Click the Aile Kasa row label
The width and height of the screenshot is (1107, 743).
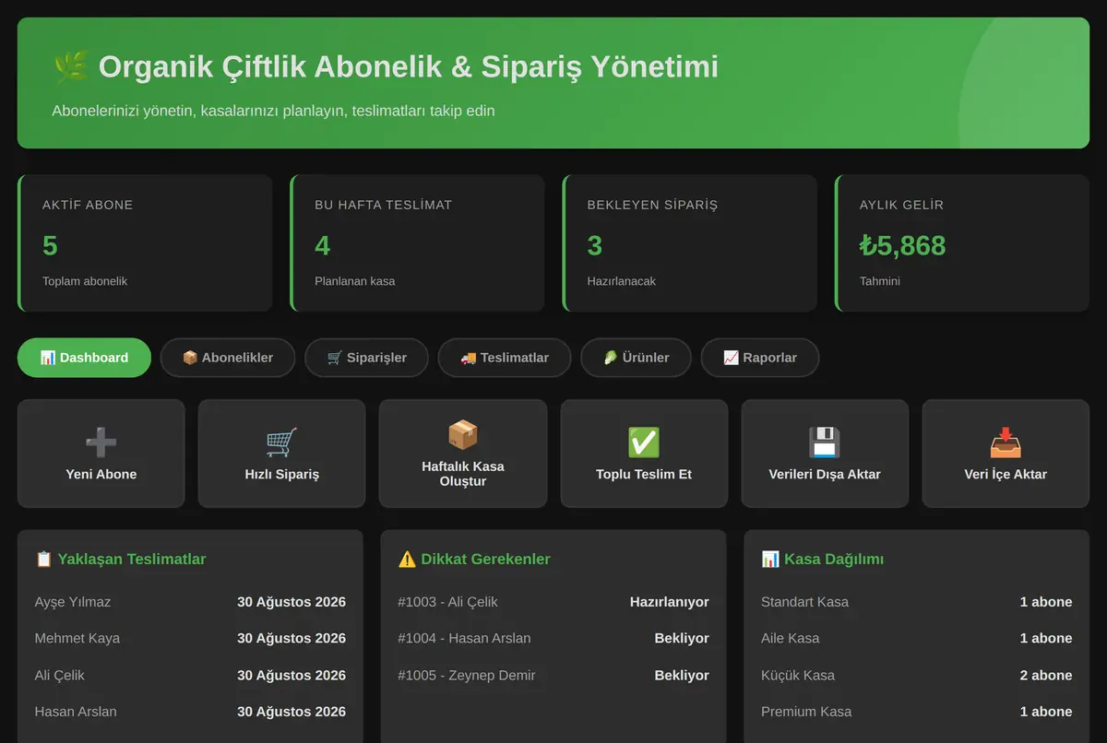790,638
